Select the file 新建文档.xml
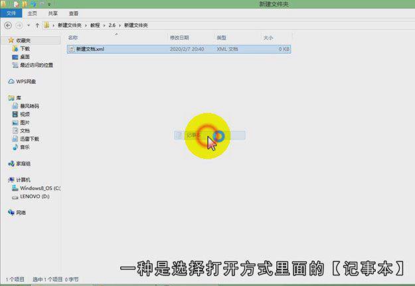 click(179, 49)
